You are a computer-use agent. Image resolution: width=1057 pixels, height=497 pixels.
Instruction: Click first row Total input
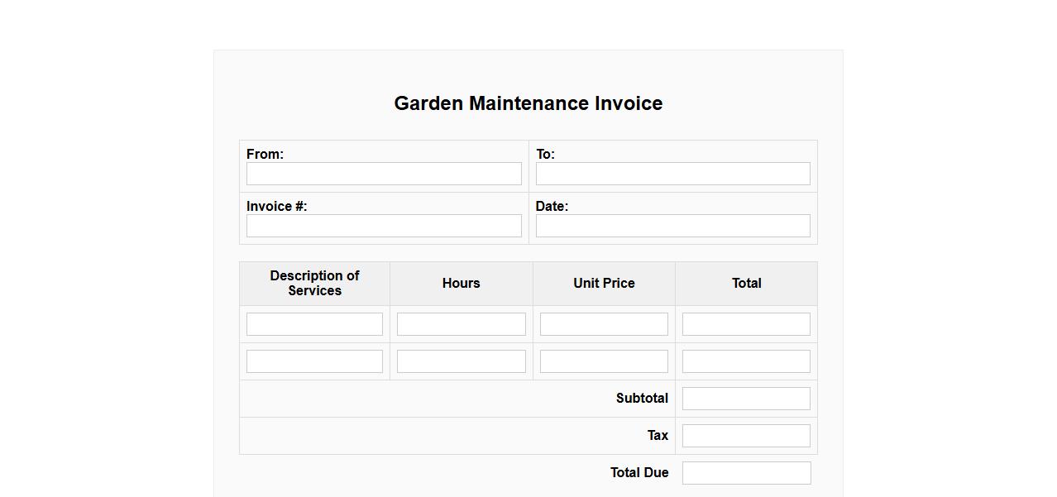746,324
